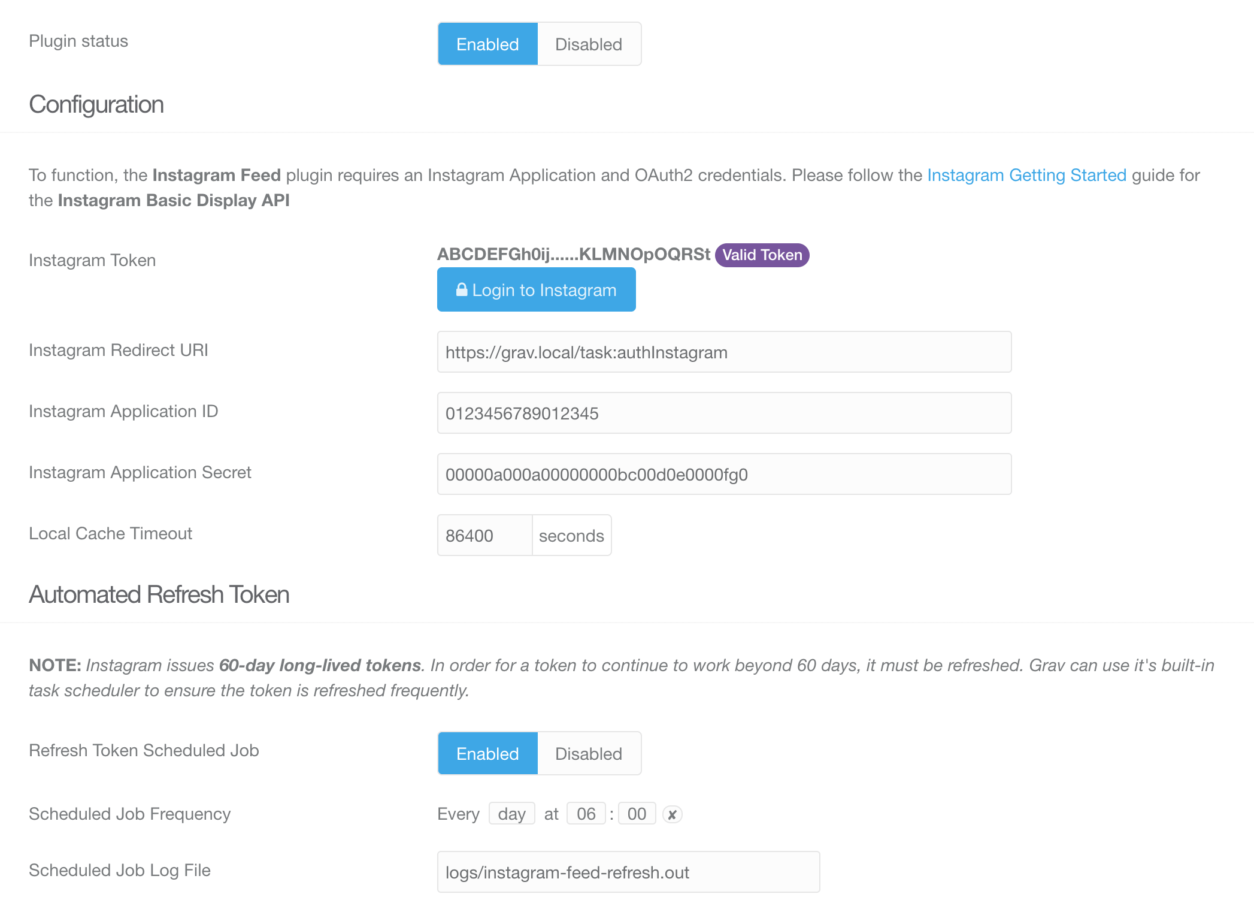Select the Instagram Redirect URI field
Screen dimensions: 1254x918
pyautogui.click(x=725, y=352)
